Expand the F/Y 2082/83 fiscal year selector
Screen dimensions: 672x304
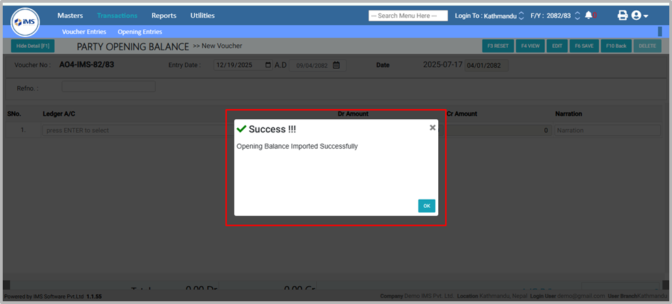click(576, 16)
